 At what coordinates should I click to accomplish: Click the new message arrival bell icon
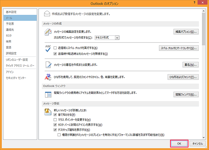(x=48, y=112)
